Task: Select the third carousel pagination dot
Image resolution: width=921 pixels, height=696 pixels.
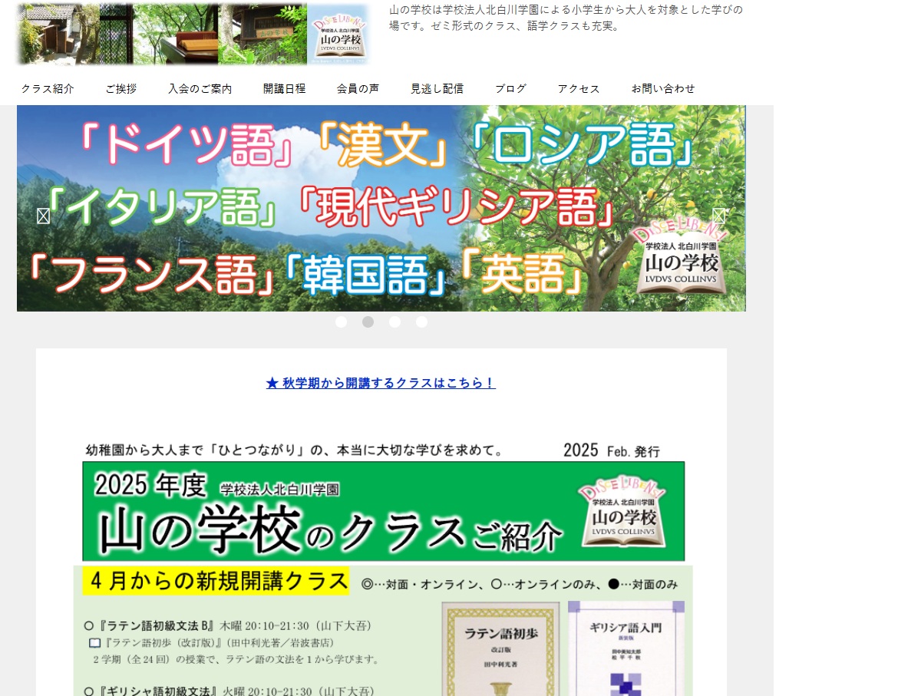Action: [x=394, y=322]
